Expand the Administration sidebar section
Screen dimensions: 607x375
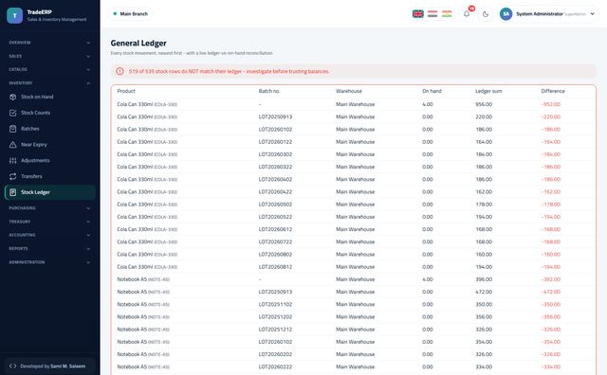pos(50,262)
